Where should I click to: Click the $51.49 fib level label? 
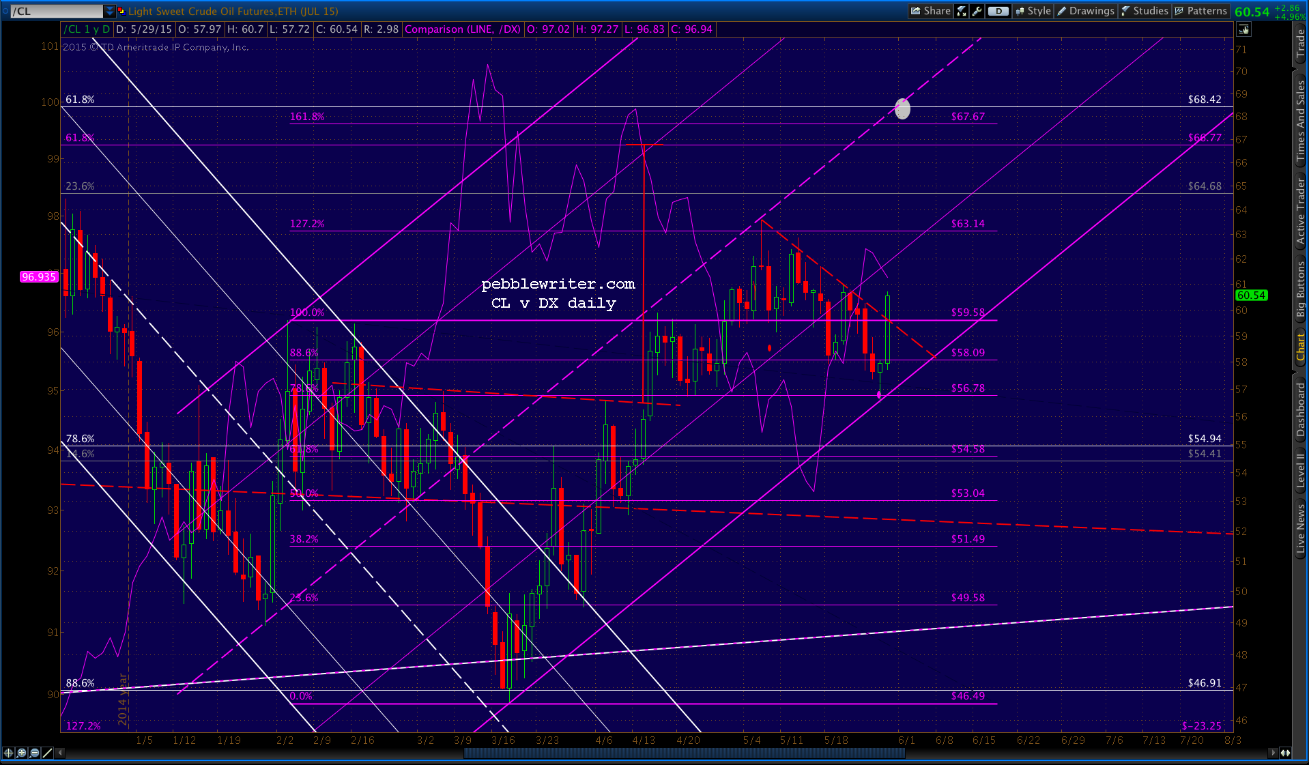tap(968, 539)
